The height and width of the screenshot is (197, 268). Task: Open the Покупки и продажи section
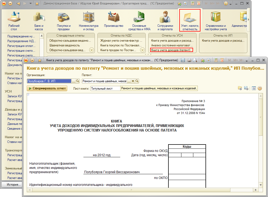[x=64, y=21]
